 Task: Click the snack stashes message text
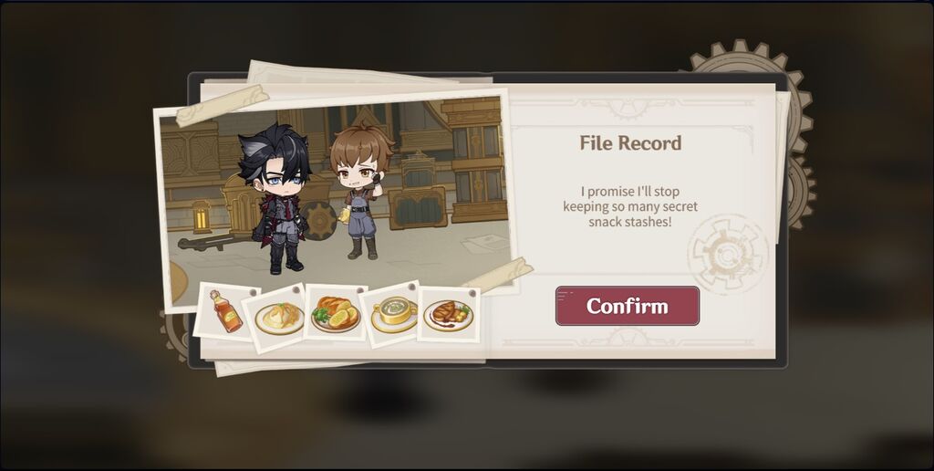pos(630,206)
